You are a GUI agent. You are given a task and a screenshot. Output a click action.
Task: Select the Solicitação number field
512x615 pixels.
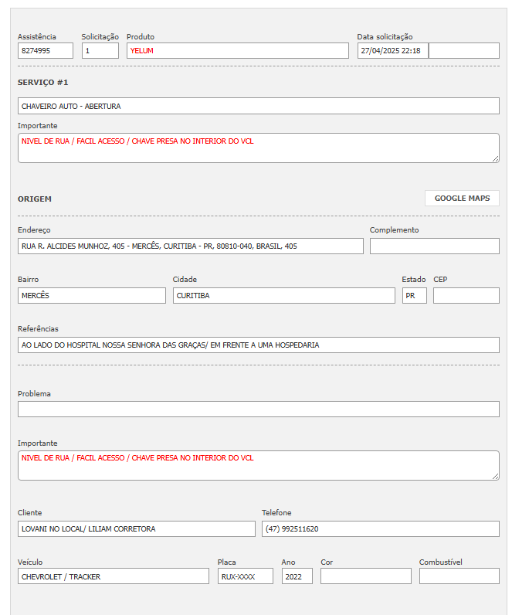click(100, 51)
